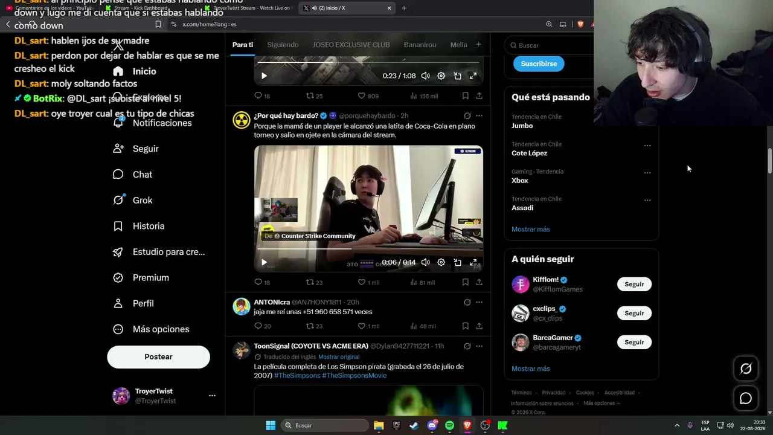Open the JOSEO EXCLUSIVE CLUB tab

point(351,45)
